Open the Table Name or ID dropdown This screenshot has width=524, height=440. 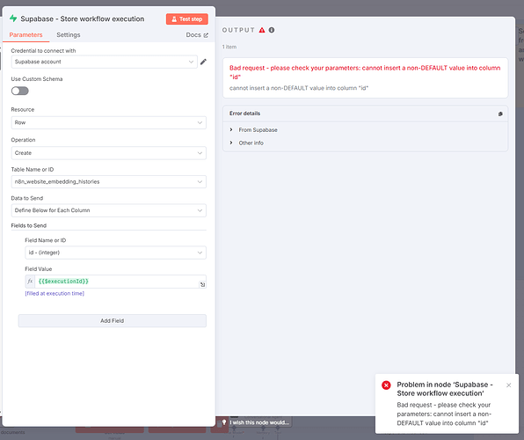coord(109,181)
